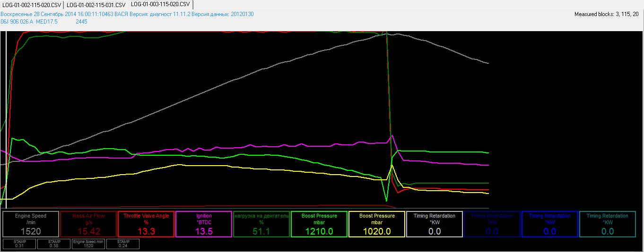Click the date and version info line
The height and width of the screenshot is (252, 644).
[x=127, y=14]
